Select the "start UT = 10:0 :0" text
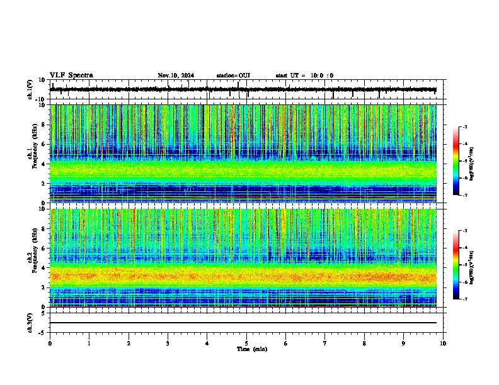Viewport: 499px width, 385px height. [304, 75]
